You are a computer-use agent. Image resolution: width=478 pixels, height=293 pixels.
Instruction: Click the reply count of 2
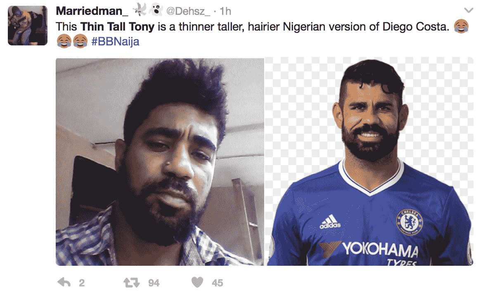point(82,283)
